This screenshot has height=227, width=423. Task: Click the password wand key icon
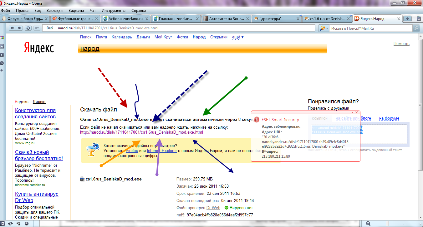pos(37,28)
